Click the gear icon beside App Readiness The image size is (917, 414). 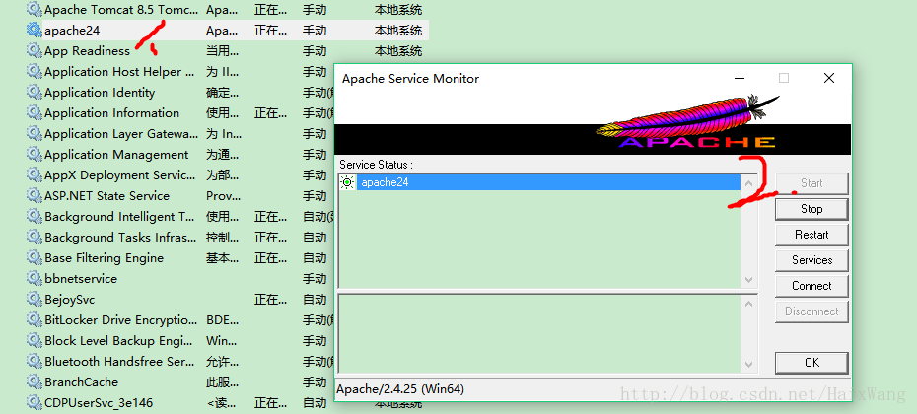tap(35, 51)
